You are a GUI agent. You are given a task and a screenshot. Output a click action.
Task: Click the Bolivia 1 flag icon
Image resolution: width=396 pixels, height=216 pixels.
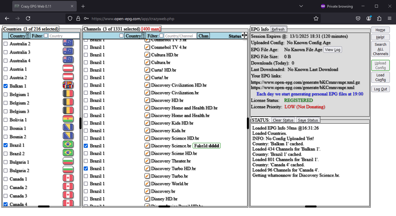pyautogui.click(x=68, y=119)
